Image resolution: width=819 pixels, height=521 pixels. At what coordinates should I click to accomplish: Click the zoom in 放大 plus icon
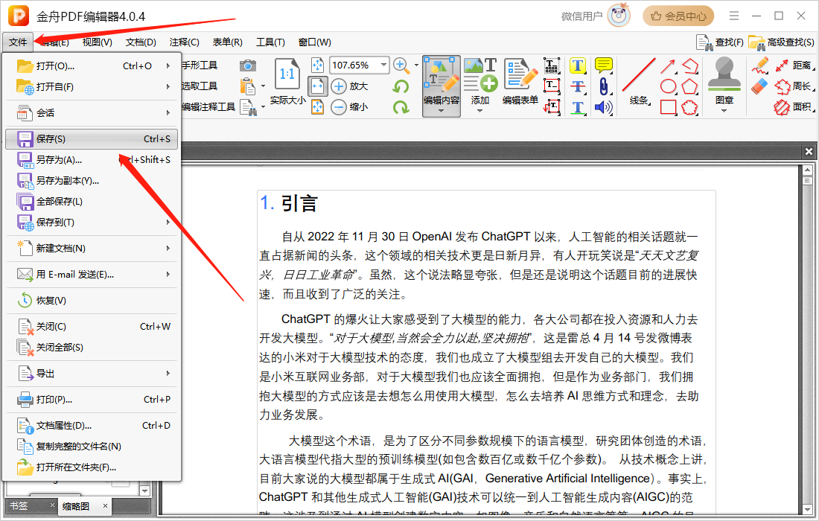[x=339, y=86]
